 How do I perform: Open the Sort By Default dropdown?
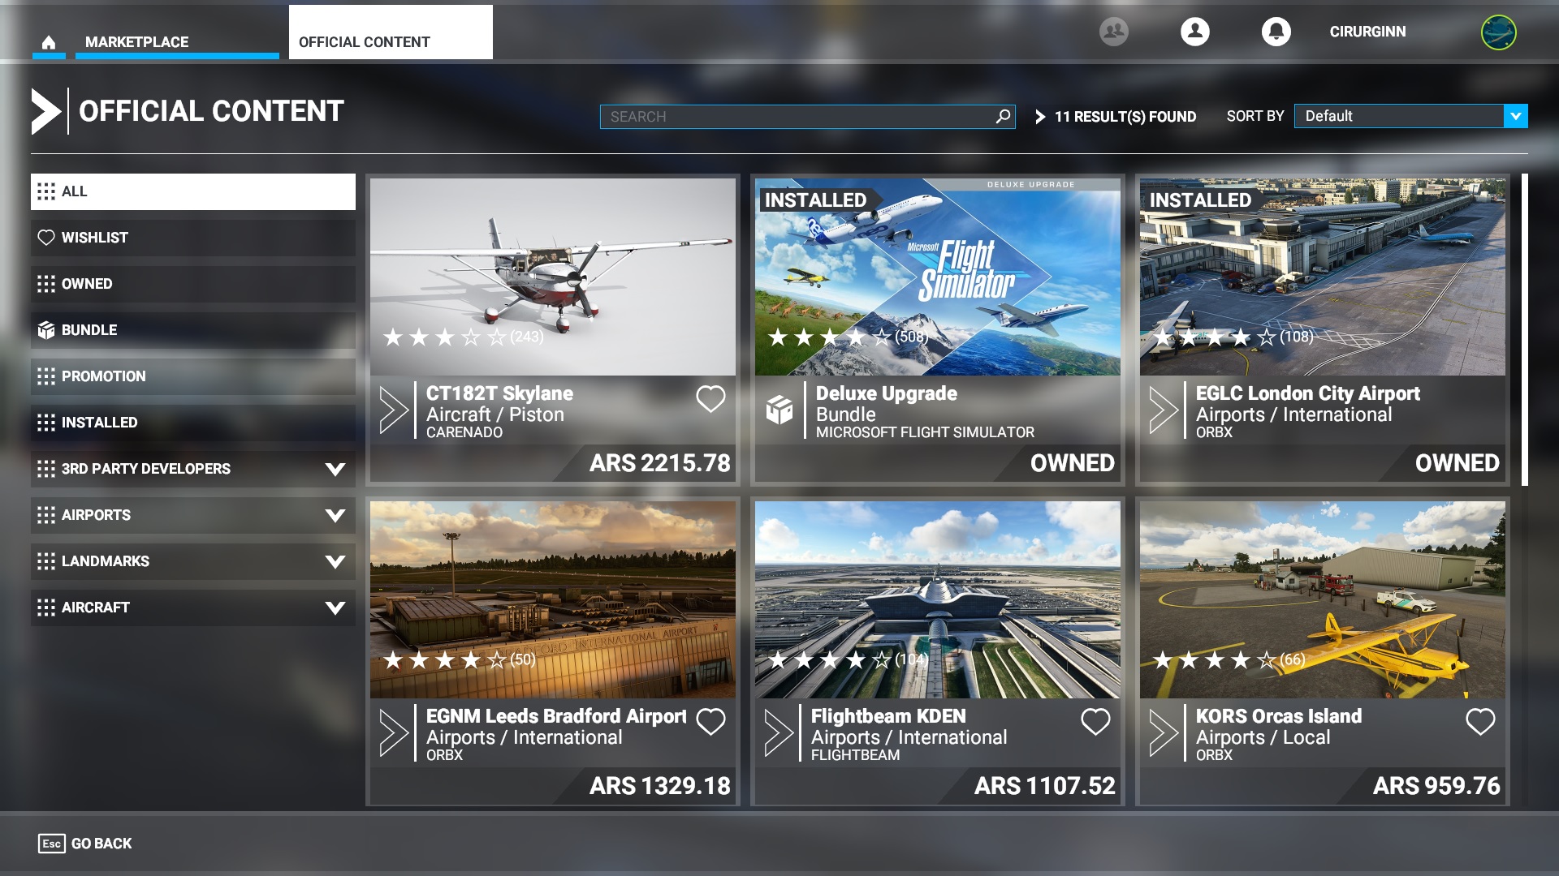click(x=1410, y=116)
